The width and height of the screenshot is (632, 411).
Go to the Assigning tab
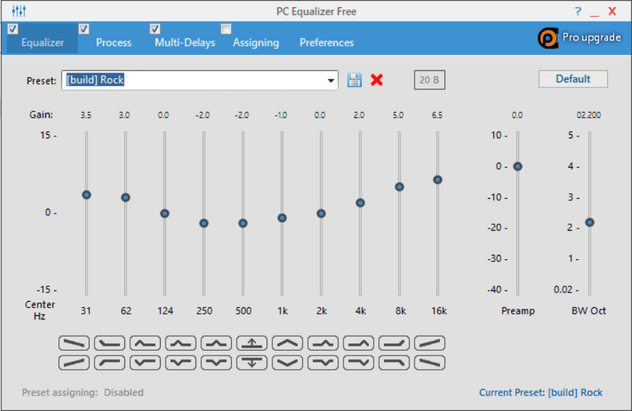256,43
